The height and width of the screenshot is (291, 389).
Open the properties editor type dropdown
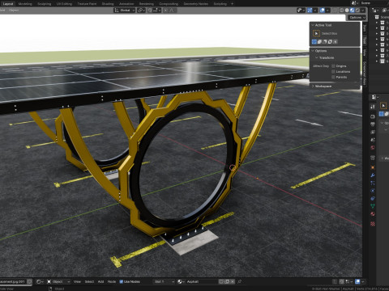point(374,97)
